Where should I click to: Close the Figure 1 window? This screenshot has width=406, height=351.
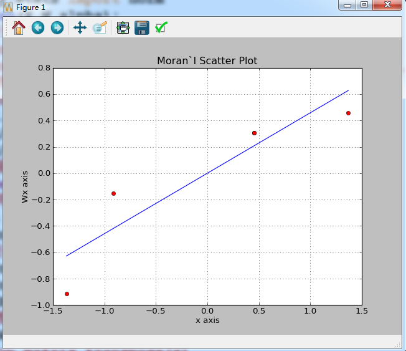pos(388,6)
